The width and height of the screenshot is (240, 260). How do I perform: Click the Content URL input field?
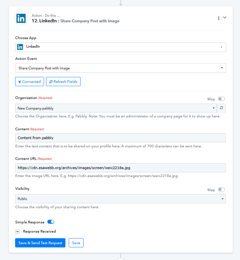(x=120, y=168)
